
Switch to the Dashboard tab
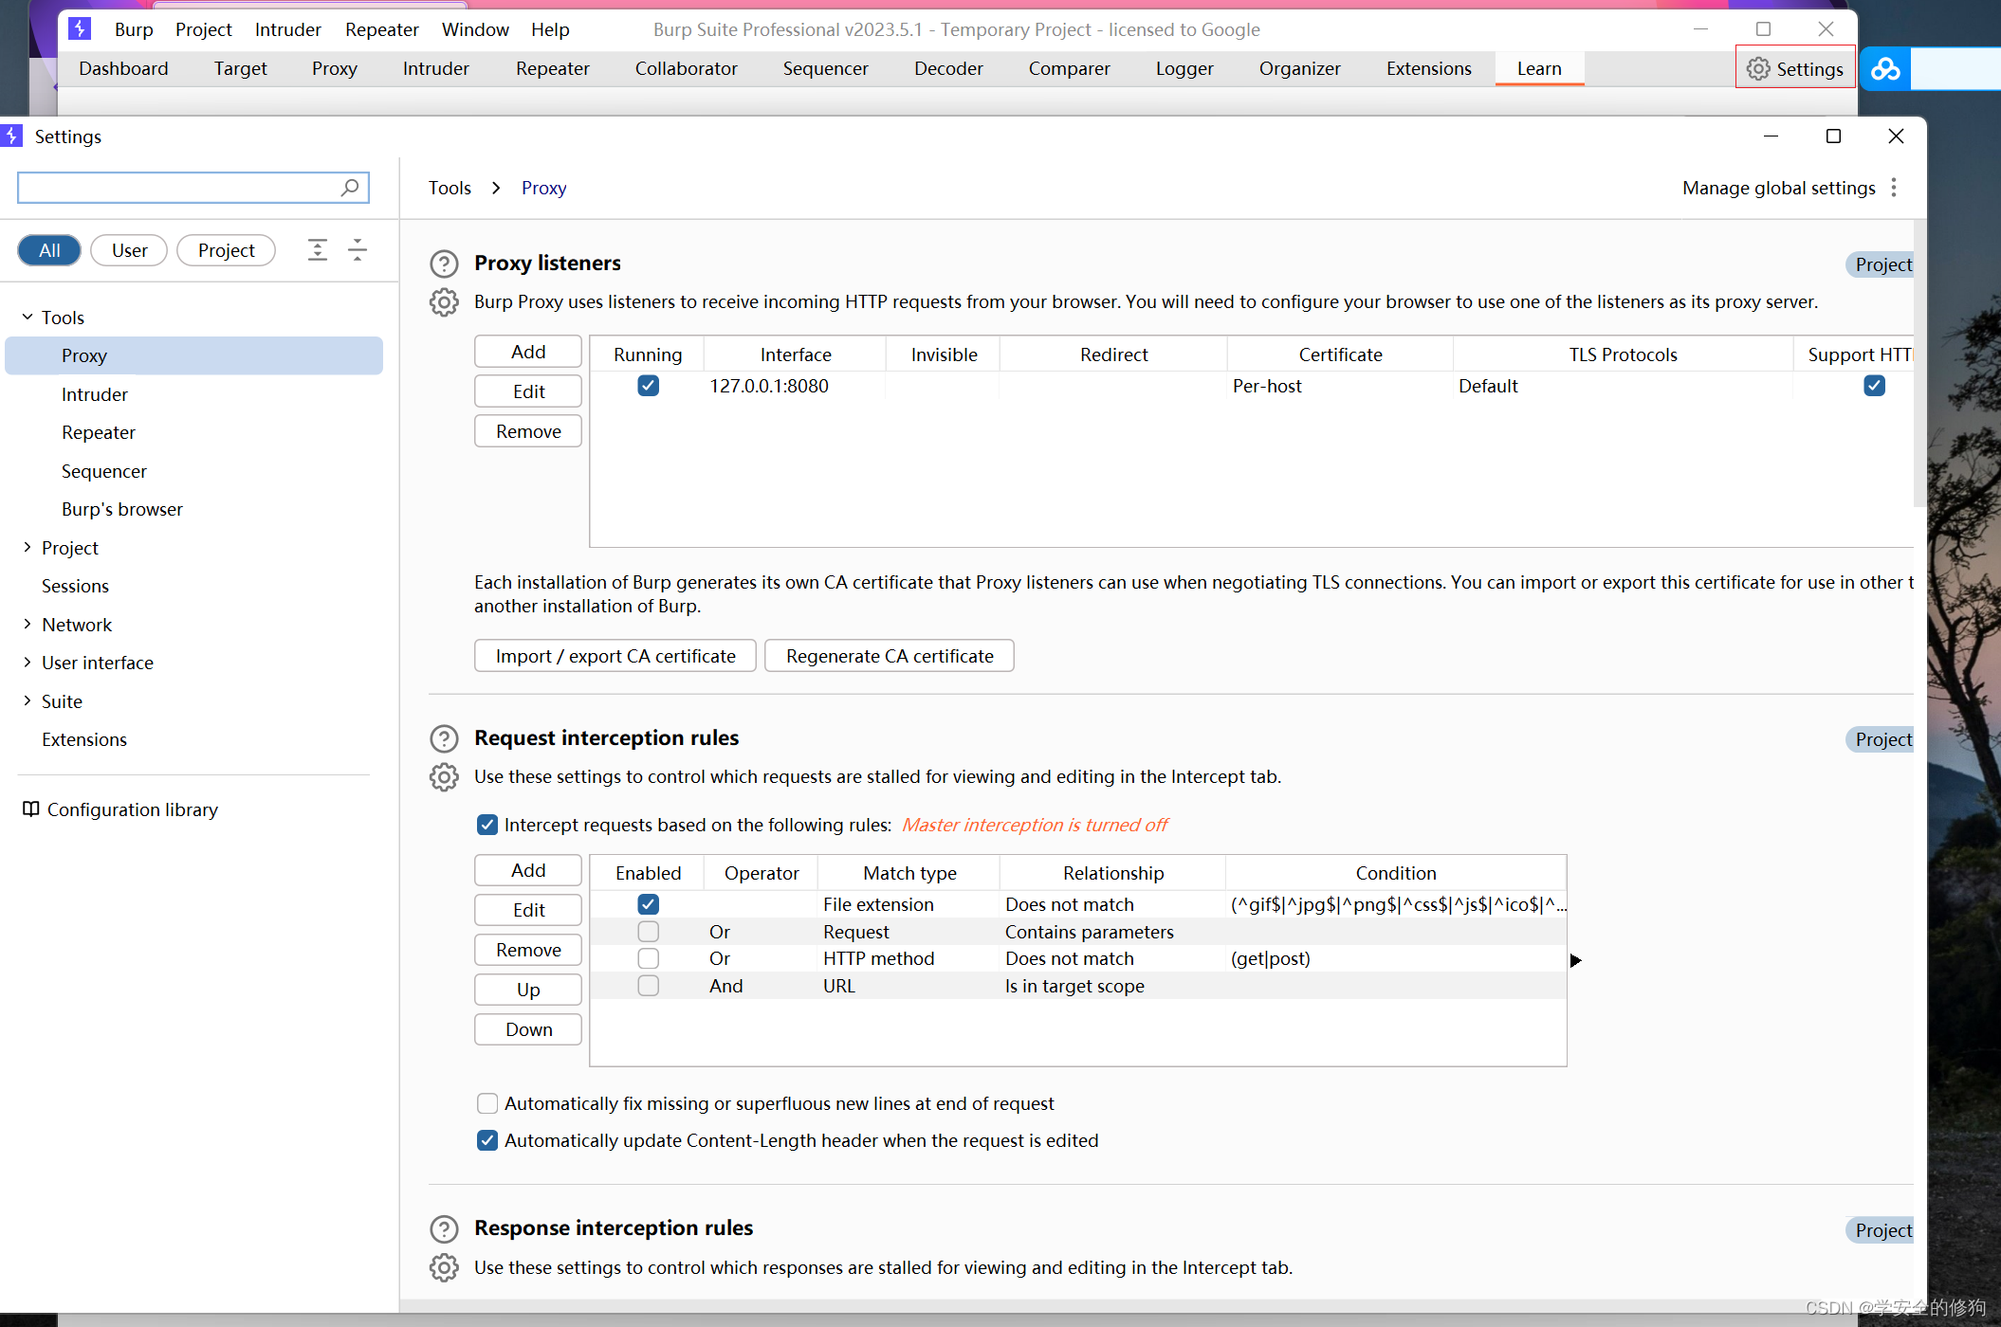123,68
